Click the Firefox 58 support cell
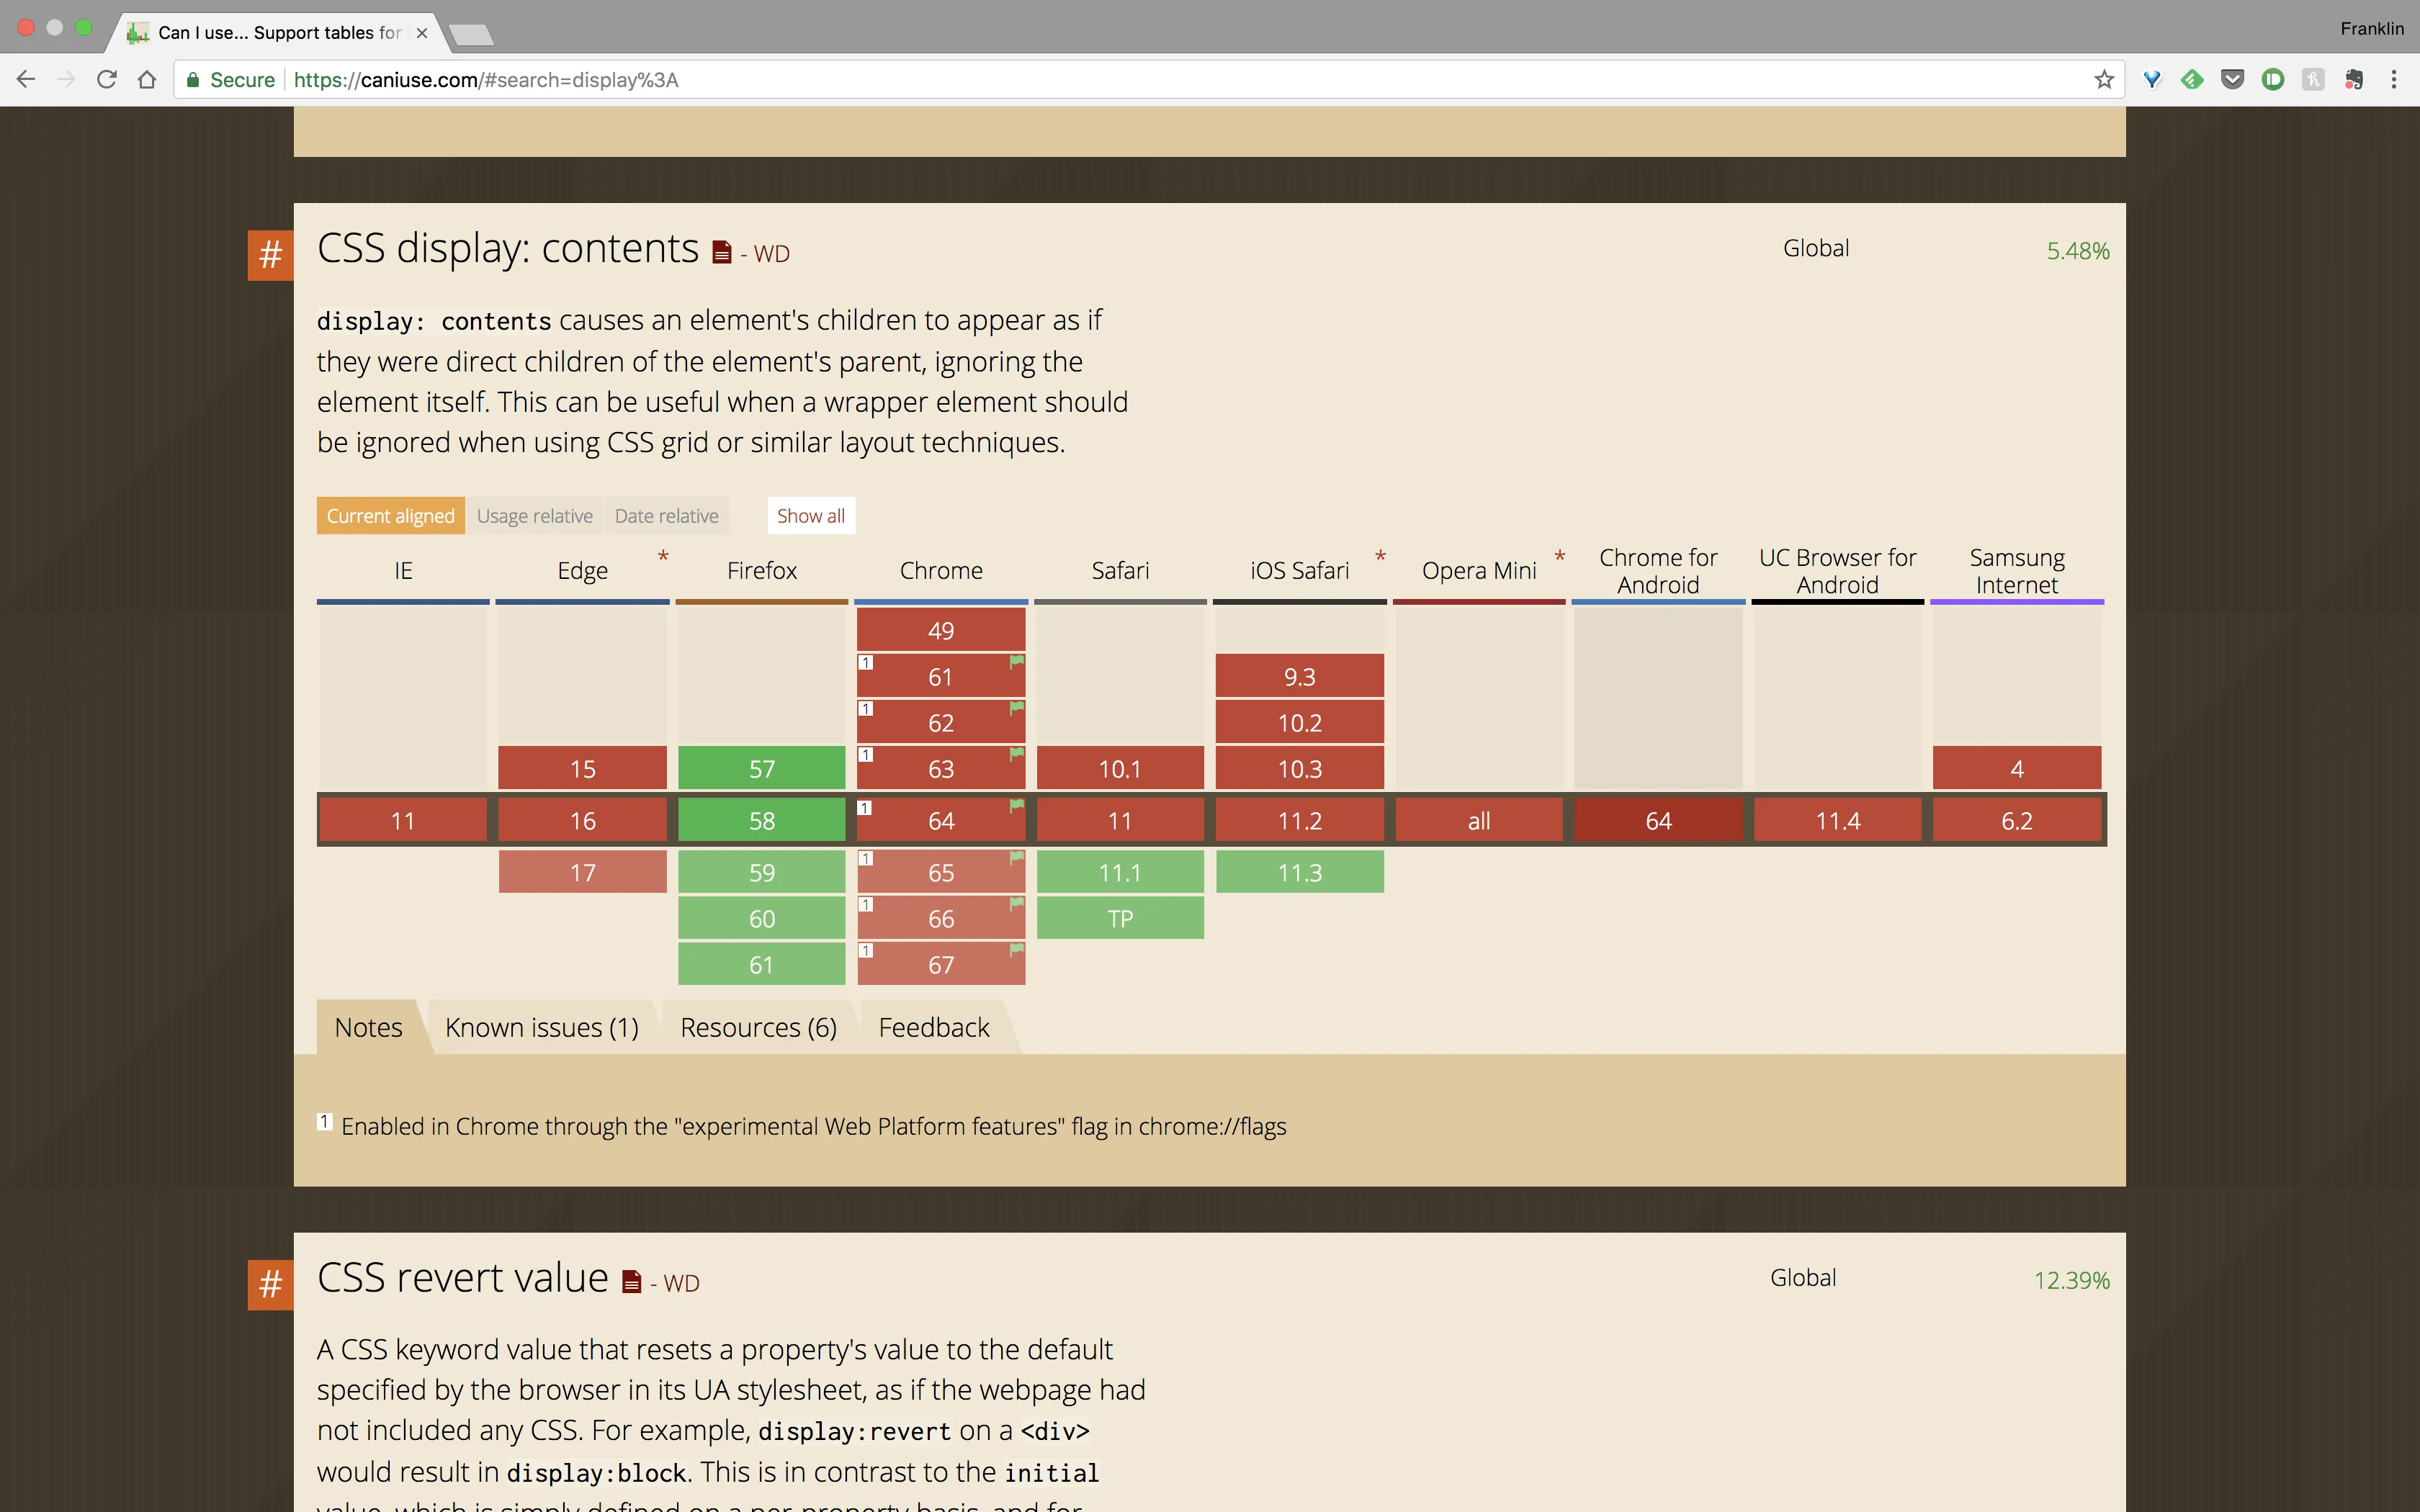Image resolution: width=2420 pixels, height=1512 pixels. 761,821
